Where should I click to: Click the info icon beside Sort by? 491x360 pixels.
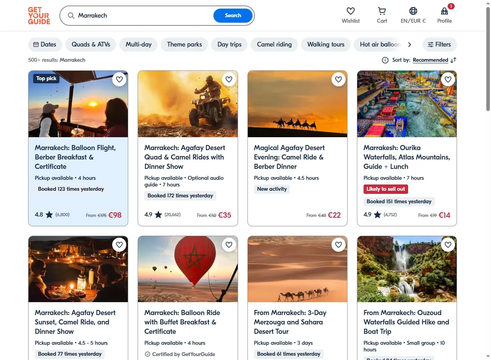click(x=385, y=60)
